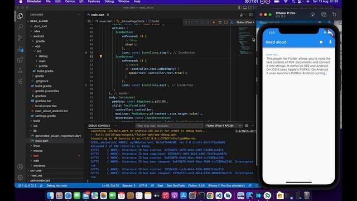The height and width of the screenshot is (201, 357).
Task: Open the Extensions view in activity bar
Action: (20, 60)
